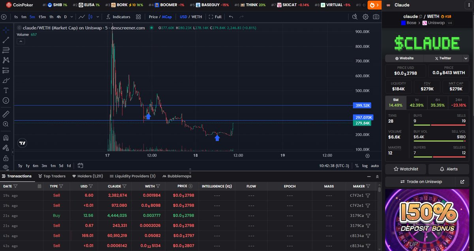Select the XABCD pattern tool
Screen dimensions: 474x251
[x=6, y=60]
